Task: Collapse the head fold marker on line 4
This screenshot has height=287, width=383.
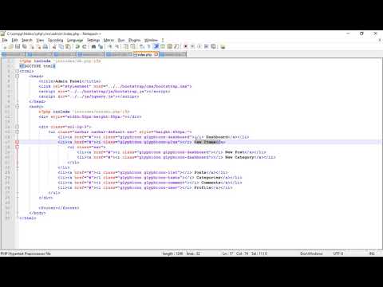Action: click(17, 76)
